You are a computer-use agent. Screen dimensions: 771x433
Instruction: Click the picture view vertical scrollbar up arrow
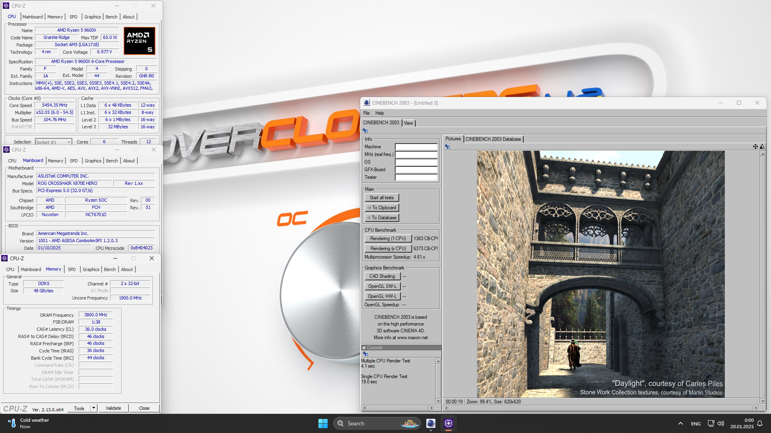[762, 154]
